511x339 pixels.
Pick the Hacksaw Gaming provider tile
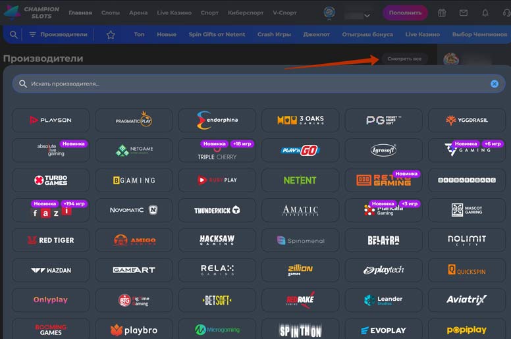(217, 240)
